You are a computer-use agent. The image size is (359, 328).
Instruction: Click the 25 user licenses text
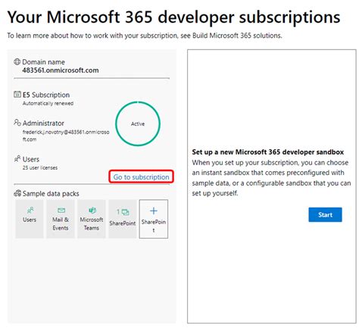(x=40, y=167)
